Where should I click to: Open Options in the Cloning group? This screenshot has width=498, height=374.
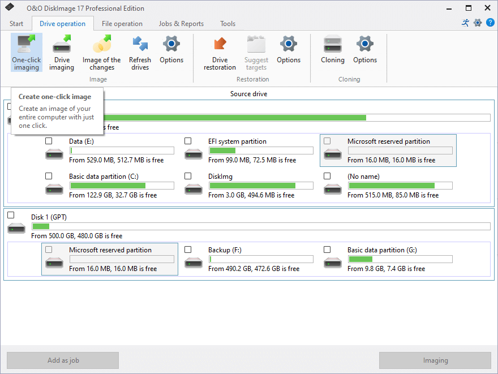point(365,50)
